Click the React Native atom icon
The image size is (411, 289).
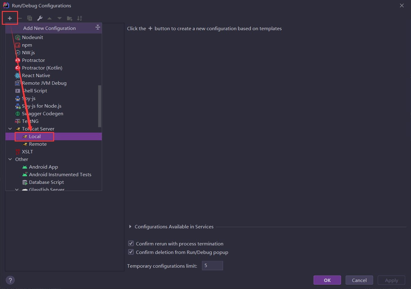(x=18, y=76)
